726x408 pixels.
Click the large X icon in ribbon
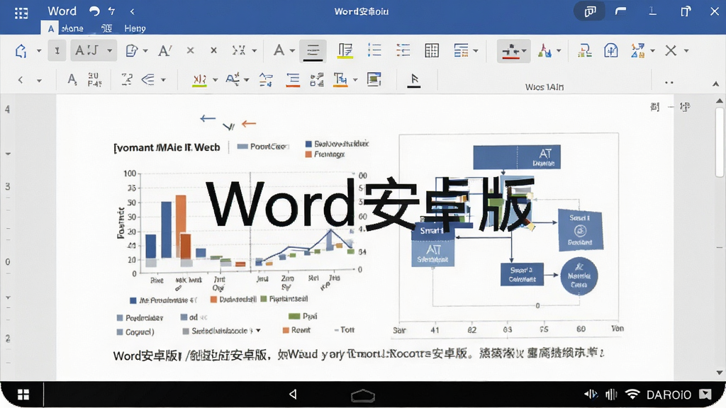671,50
